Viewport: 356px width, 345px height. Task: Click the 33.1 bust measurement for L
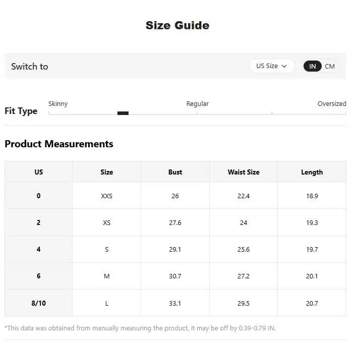click(175, 303)
